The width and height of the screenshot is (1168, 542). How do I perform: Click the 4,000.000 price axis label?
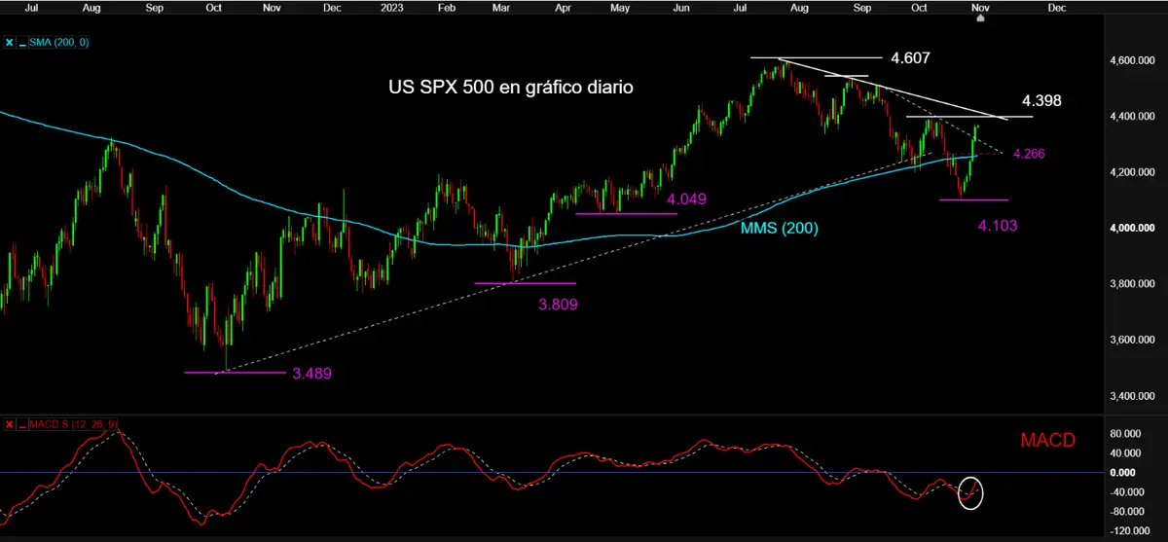point(1135,229)
